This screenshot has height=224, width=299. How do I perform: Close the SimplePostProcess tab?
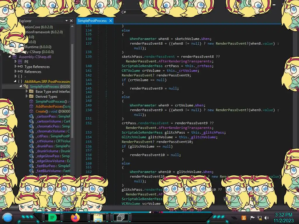[111, 21]
